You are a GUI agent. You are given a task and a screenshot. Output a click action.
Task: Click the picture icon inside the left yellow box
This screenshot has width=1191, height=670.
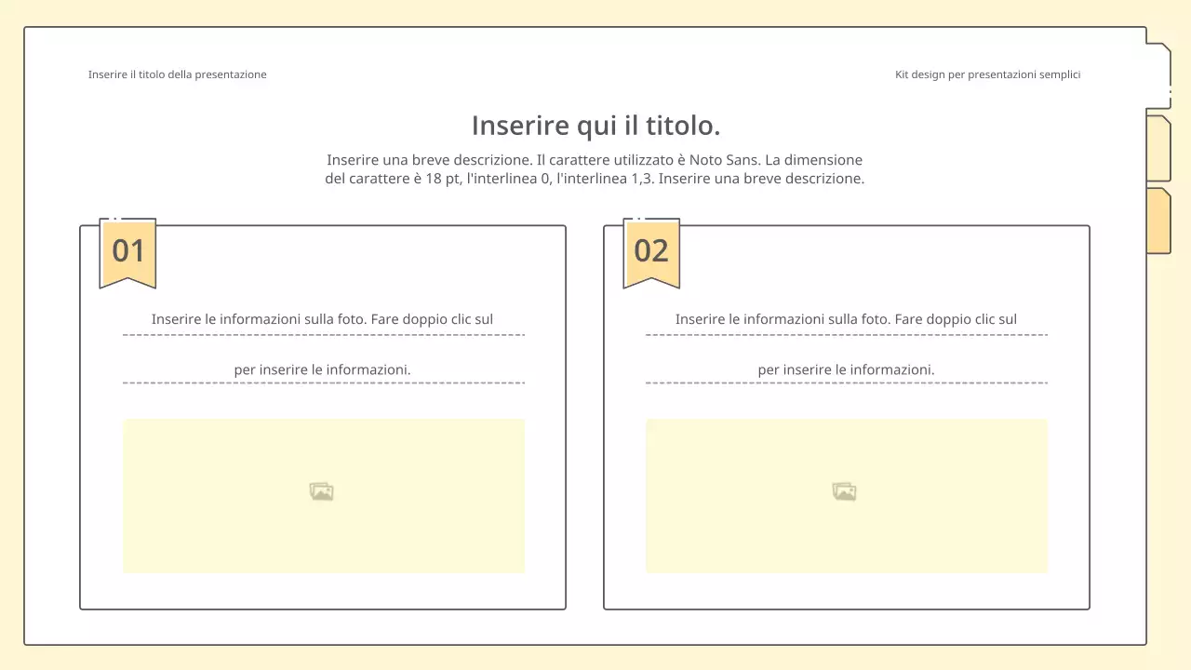(322, 490)
